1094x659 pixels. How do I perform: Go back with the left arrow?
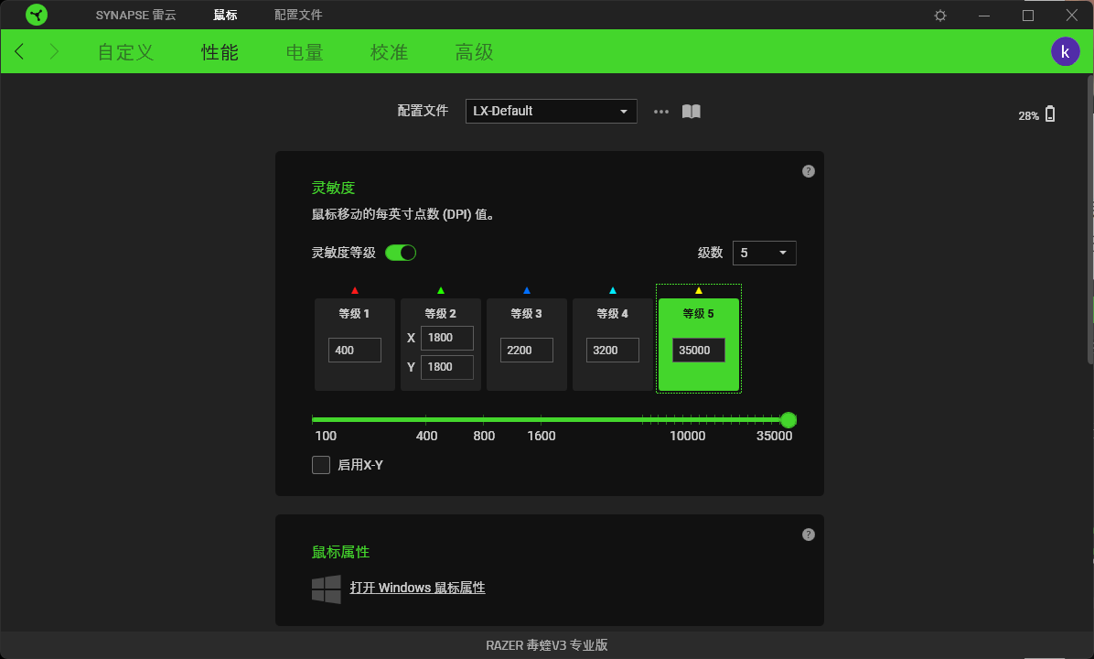19,51
